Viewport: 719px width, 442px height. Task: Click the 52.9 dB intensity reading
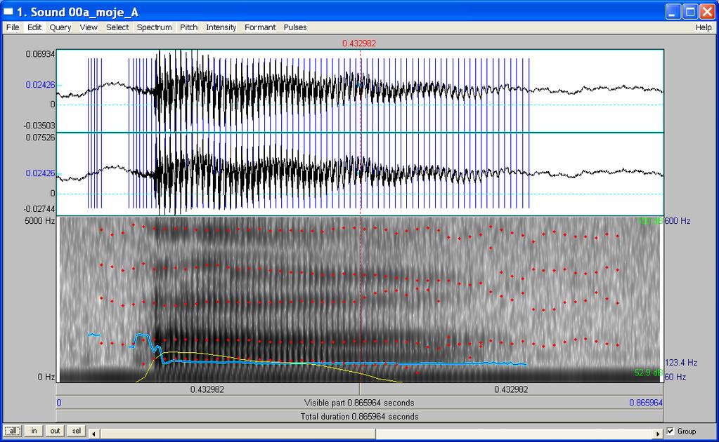(649, 373)
